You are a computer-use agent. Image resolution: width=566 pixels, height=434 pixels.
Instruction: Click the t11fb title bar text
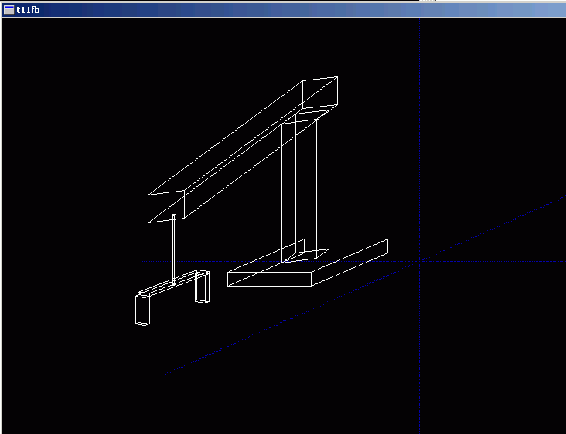(29, 9)
